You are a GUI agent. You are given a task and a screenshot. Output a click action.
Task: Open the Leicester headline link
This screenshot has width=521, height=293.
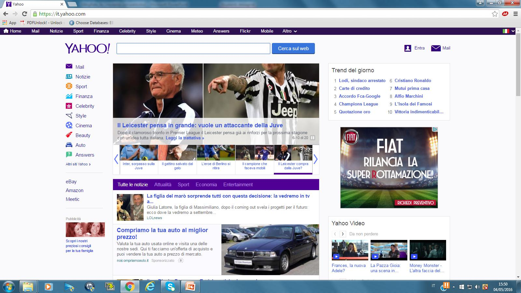(x=200, y=125)
